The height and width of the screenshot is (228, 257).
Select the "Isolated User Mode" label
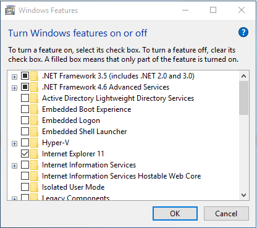74,187
